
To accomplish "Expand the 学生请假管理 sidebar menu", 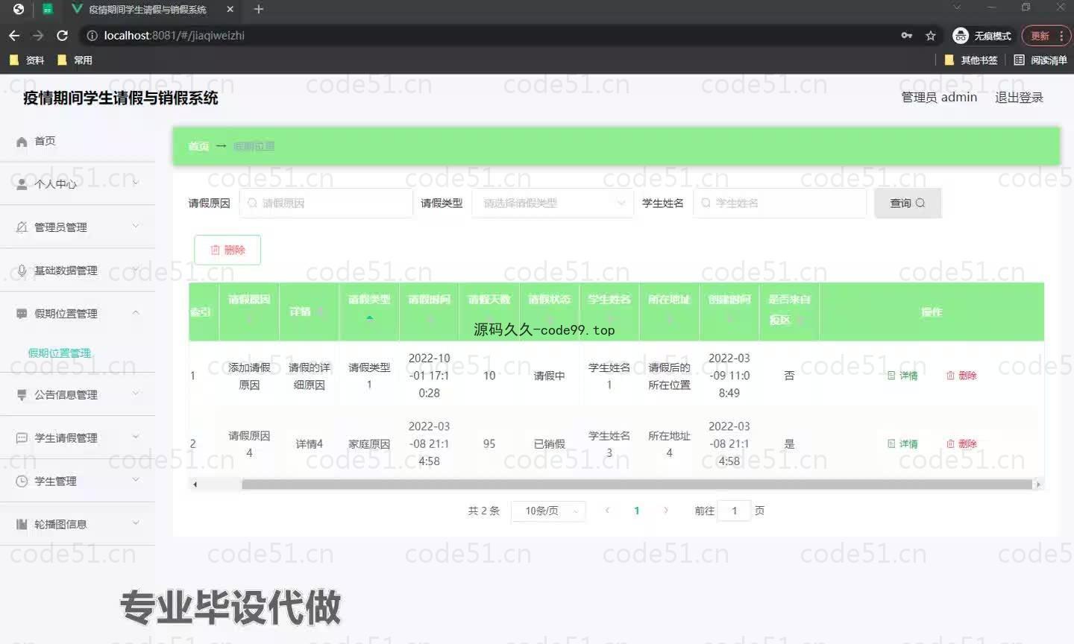I will click(x=78, y=438).
